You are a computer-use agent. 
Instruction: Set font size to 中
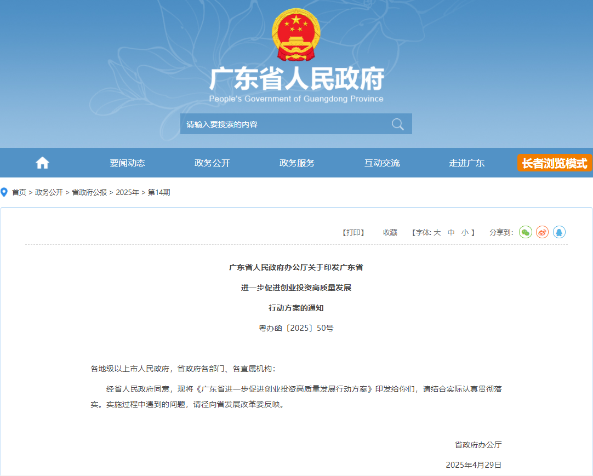click(451, 232)
